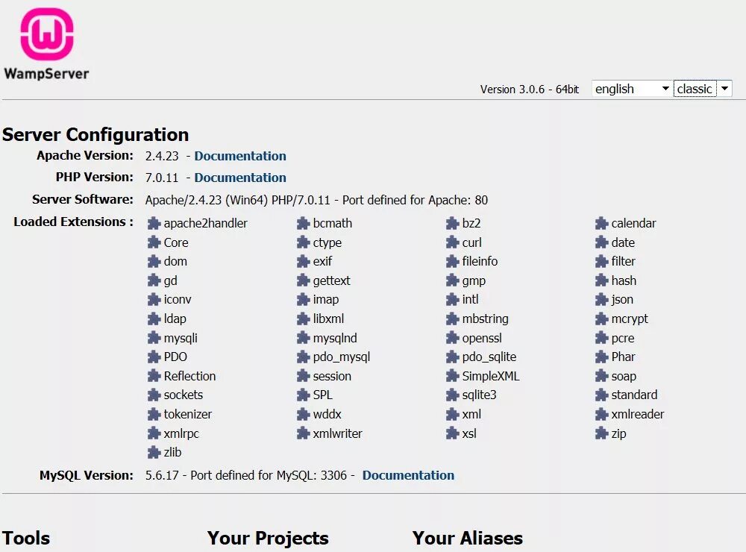Select the tokenizer extension name
The height and width of the screenshot is (552, 746).
point(187,415)
